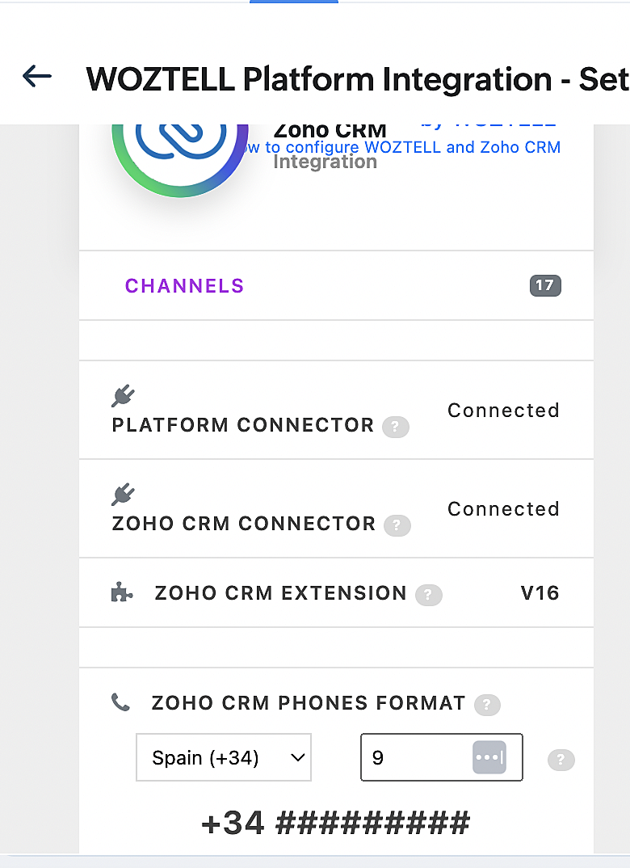Click the Channels count badge 17
Viewport: 630px width, 868px height.
[x=545, y=285]
